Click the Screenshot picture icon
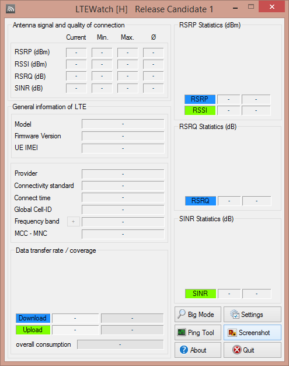 [x=232, y=332]
